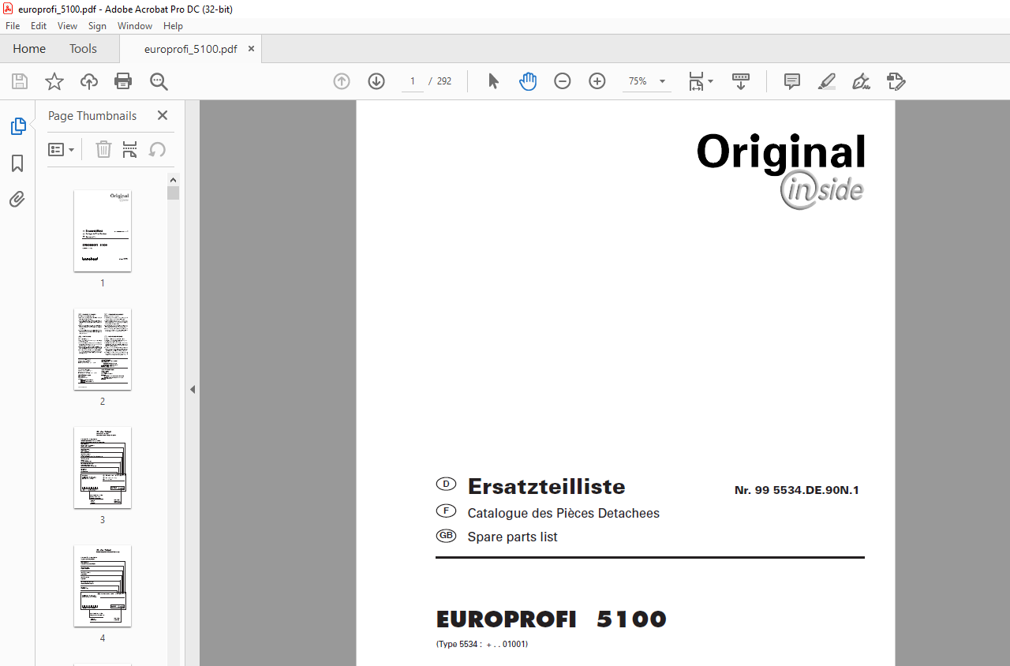Viewport: 1010px width, 666px height.
Task: Zoom out with the minus icon
Action: [563, 81]
